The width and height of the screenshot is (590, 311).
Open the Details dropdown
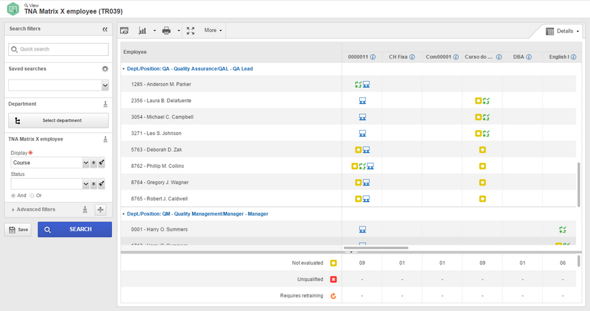(x=562, y=31)
